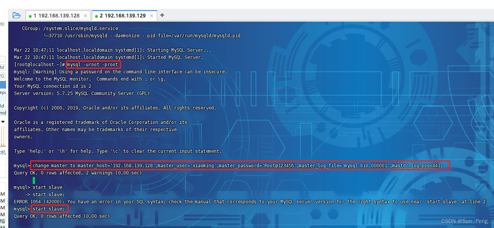Image resolution: width=494 pixels, height=228 pixels.
Task: Select the 'mysql -uroot -proot' command text
Action: pyautogui.click(x=93, y=65)
